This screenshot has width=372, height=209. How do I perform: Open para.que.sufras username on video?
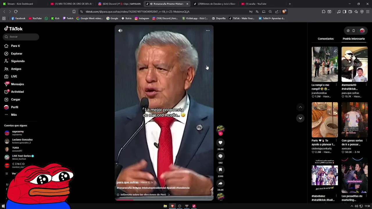[128, 182]
